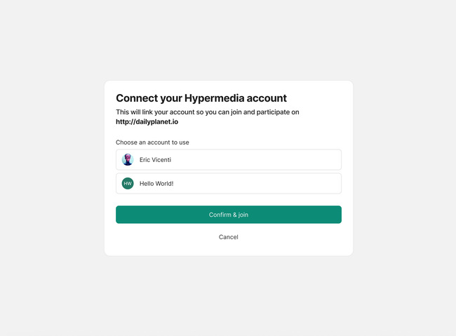Click the green HW initials avatar
The width and height of the screenshot is (456, 336).
(128, 183)
